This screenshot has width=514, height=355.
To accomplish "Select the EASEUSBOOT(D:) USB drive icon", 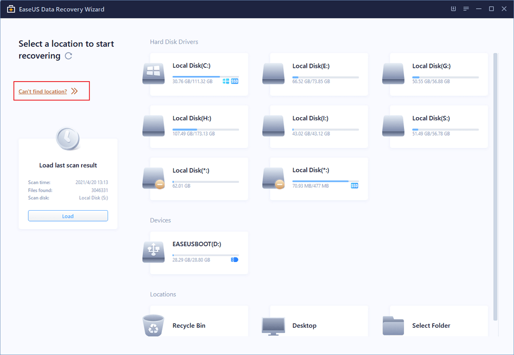I will [153, 252].
